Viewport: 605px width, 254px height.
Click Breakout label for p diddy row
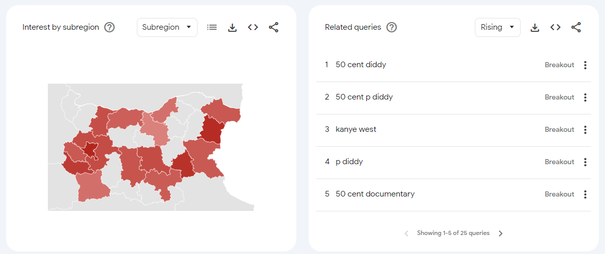(560, 162)
